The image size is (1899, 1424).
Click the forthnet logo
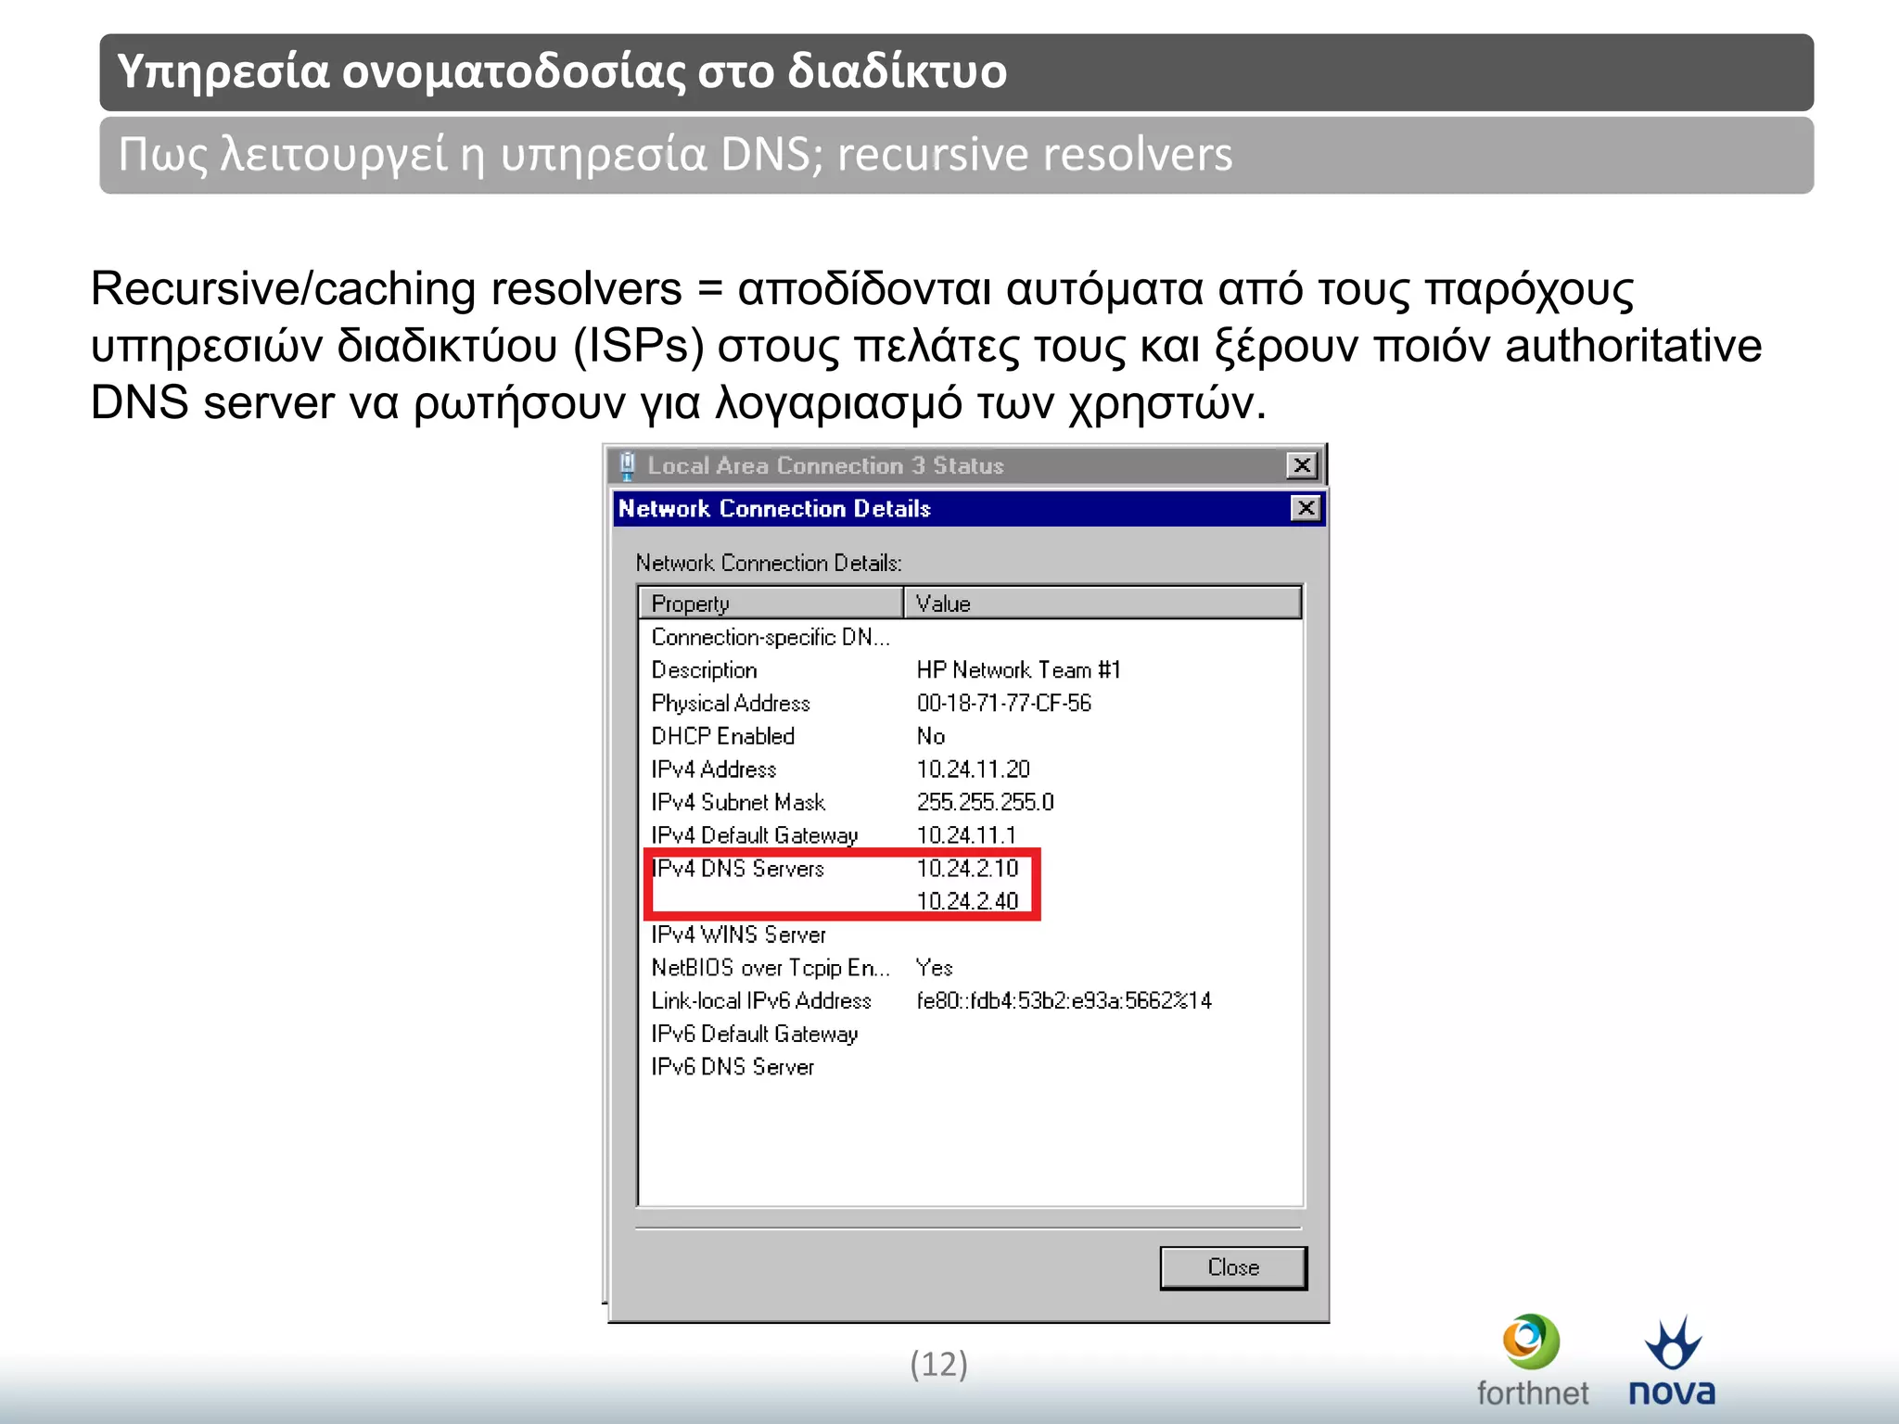tap(1532, 1361)
